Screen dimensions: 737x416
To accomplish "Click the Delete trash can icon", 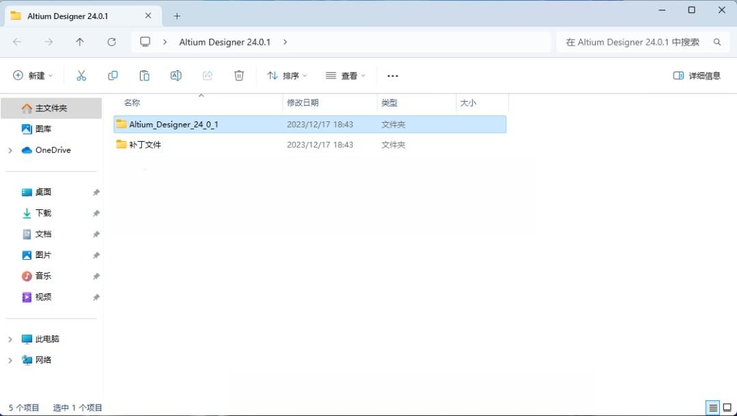I will point(239,76).
